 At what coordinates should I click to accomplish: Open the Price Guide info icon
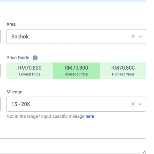click(x=35, y=58)
